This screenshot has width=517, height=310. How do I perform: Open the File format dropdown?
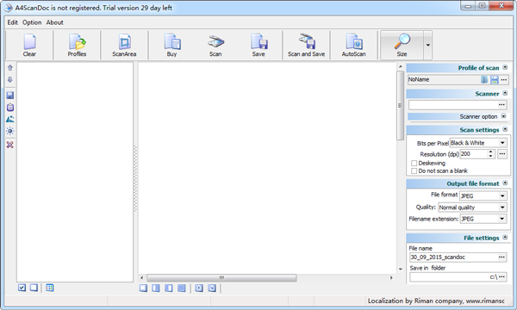coord(502,196)
